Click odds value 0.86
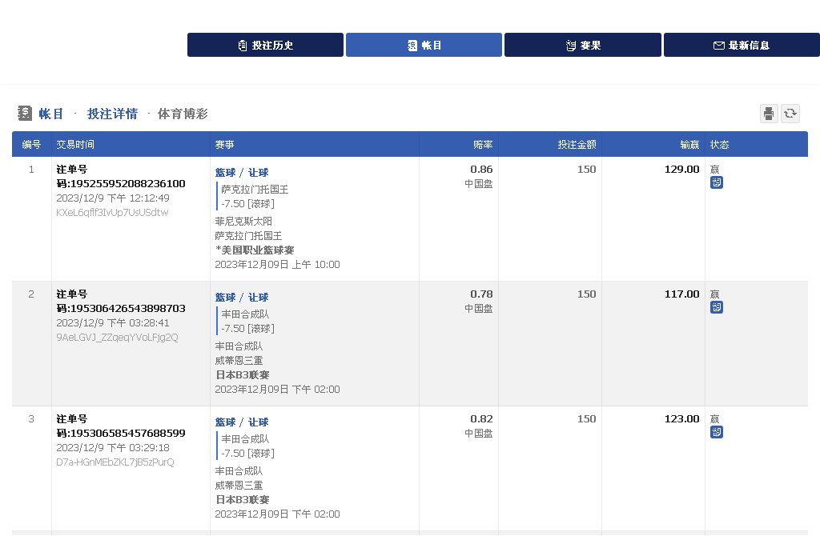This screenshot has width=820, height=536. click(481, 170)
